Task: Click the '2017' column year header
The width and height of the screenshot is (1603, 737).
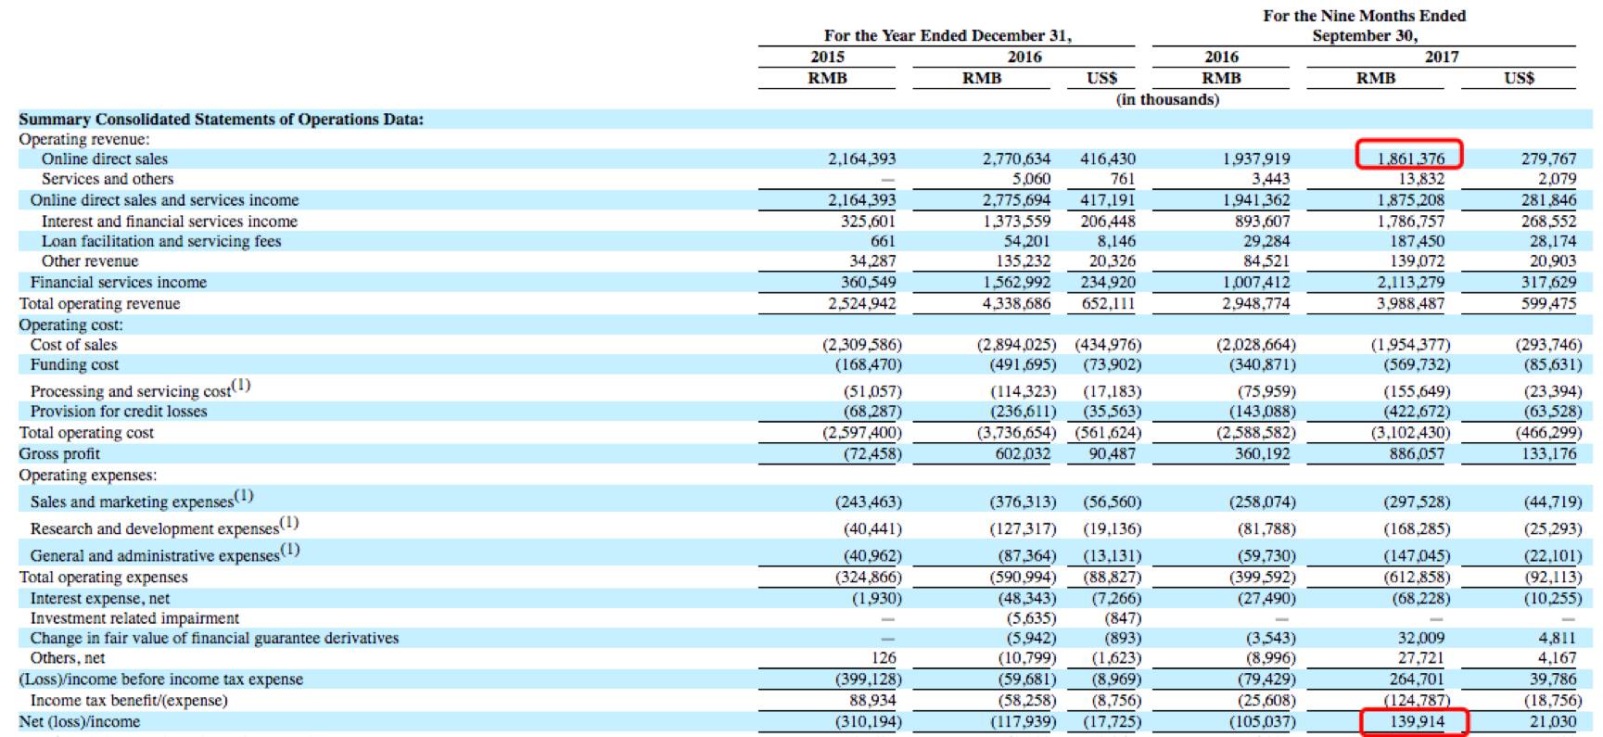Action: 1442,57
